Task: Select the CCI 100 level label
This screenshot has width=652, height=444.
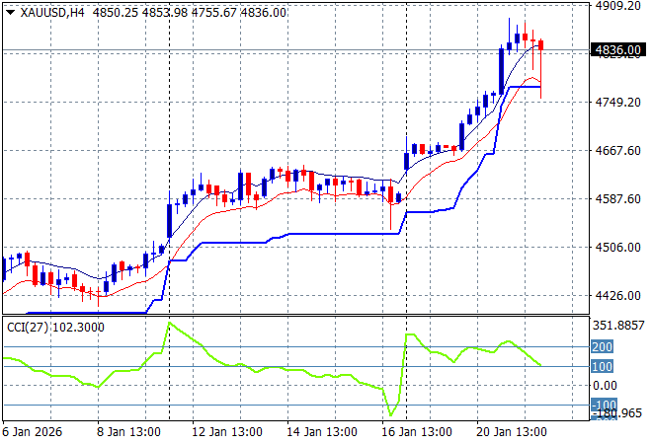Action: click(x=604, y=367)
